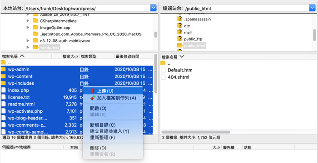Image resolution: width=318 pixels, height=163 pixels.
Task: Open the local site path dropdown
Action: pos(154,8)
